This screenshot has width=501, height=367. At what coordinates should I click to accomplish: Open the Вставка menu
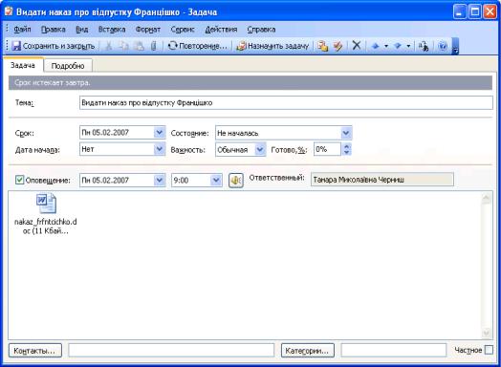pos(112,30)
